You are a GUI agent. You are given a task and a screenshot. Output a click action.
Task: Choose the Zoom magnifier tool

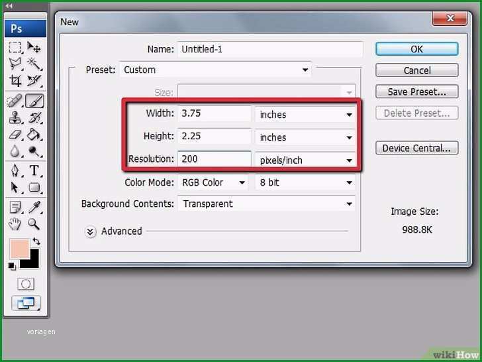click(x=34, y=224)
